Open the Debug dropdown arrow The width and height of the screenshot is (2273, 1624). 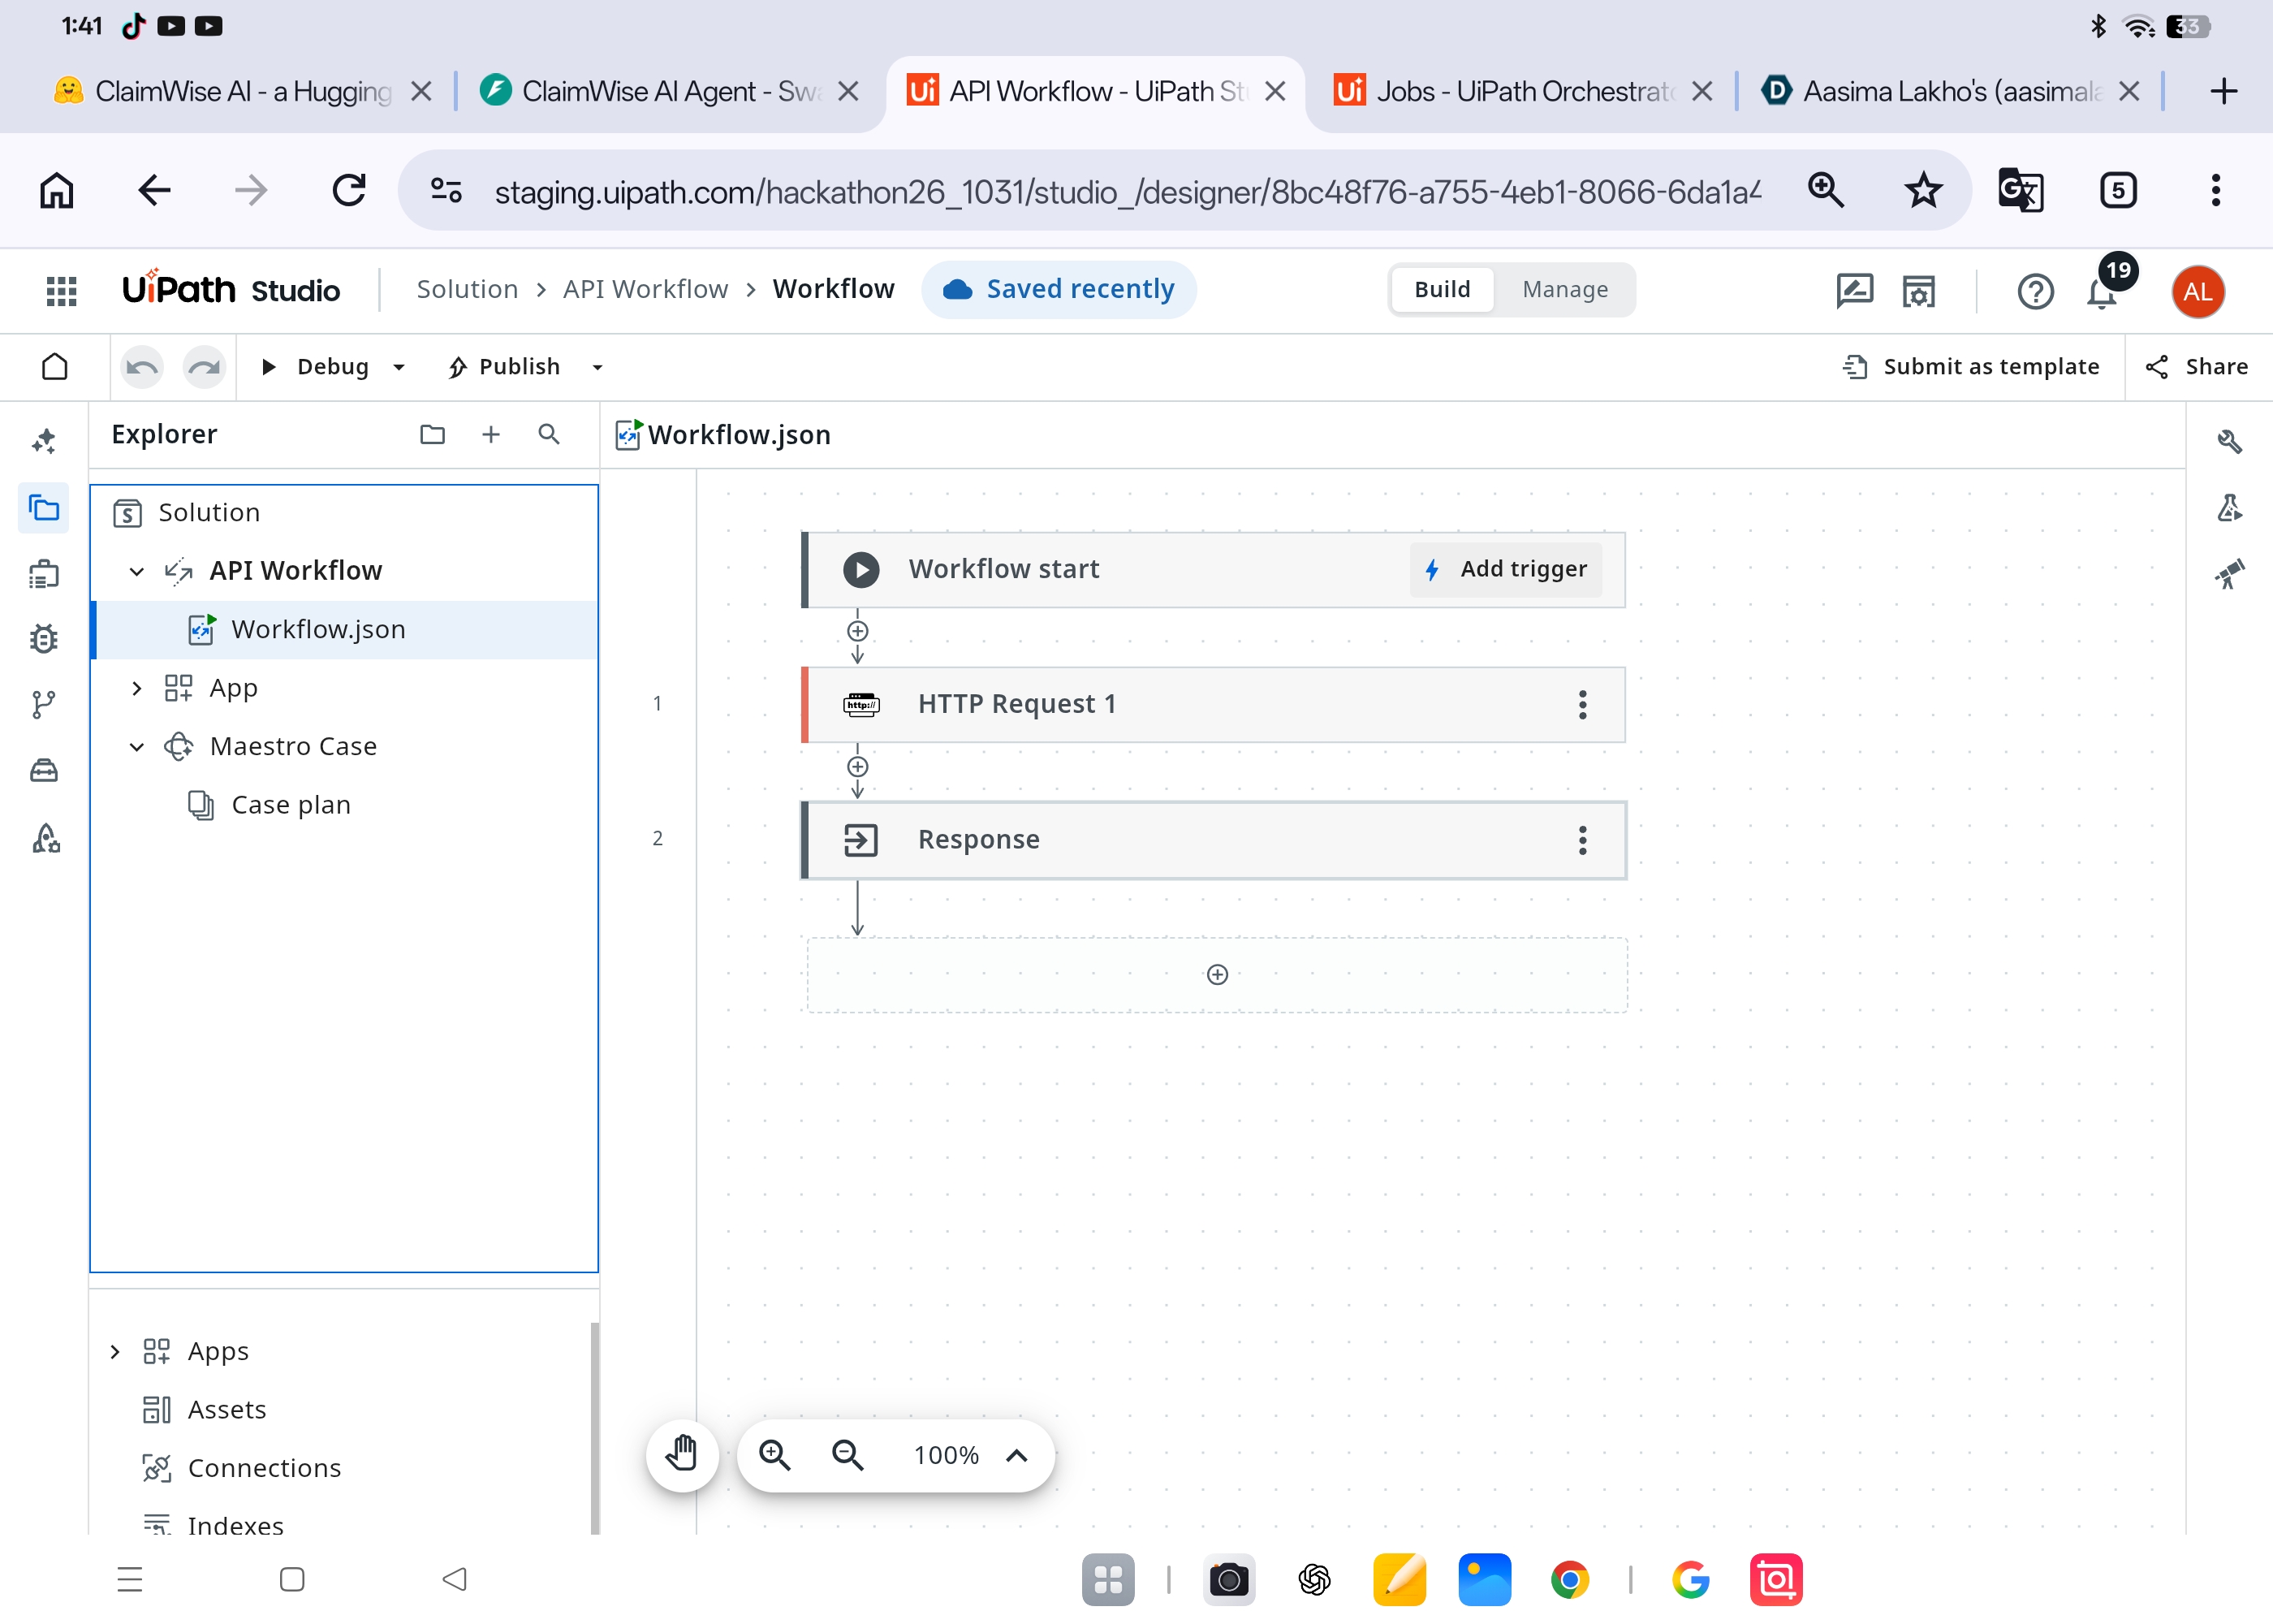pyautogui.click(x=399, y=367)
